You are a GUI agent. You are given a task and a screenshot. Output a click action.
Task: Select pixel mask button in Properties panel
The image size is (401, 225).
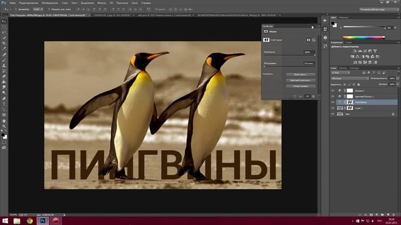[x=308, y=40]
